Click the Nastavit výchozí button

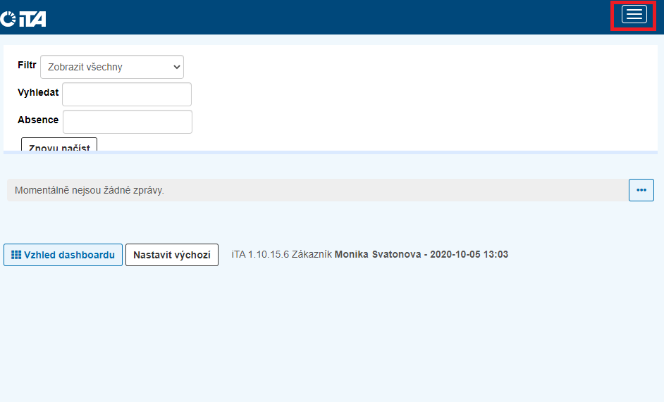(171, 255)
